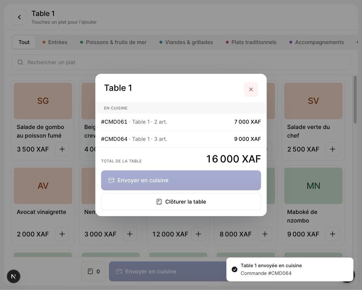
Task: Add the 12 000 XAF dish
Action: pyautogui.click(x=198, y=234)
